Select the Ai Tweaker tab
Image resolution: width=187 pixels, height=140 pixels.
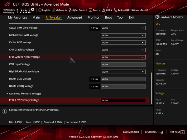[54, 17]
